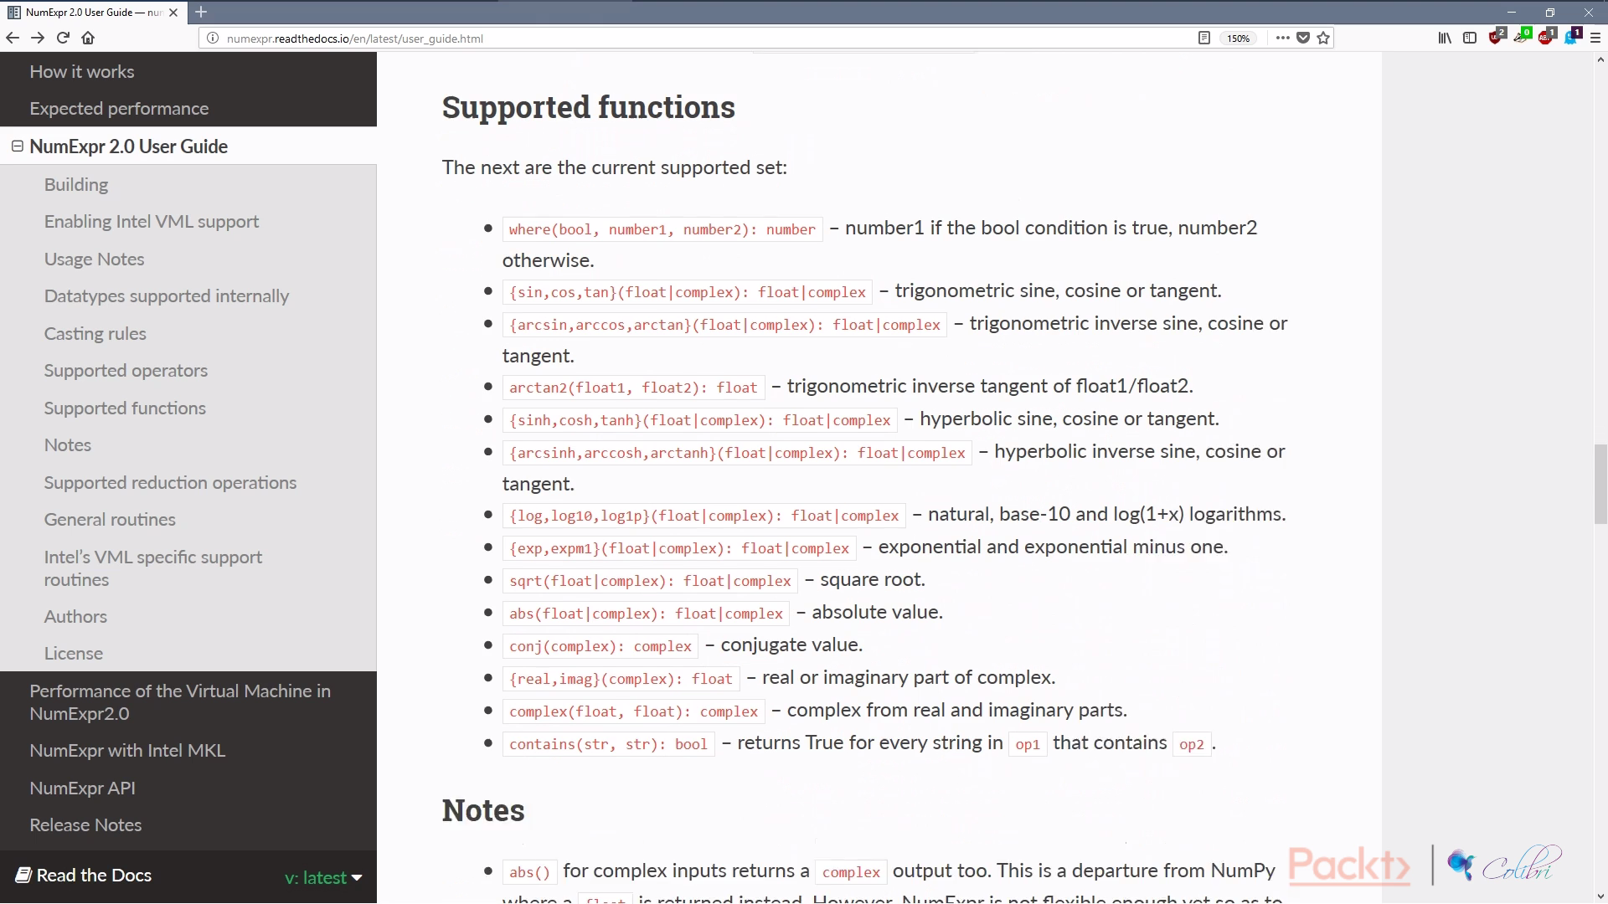Open Expected performance sidebar page
This screenshot has height=904, width=1608.
[x=119, y=109]
